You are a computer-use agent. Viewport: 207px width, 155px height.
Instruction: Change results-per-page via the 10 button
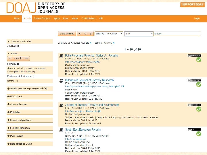click(85, 34)
